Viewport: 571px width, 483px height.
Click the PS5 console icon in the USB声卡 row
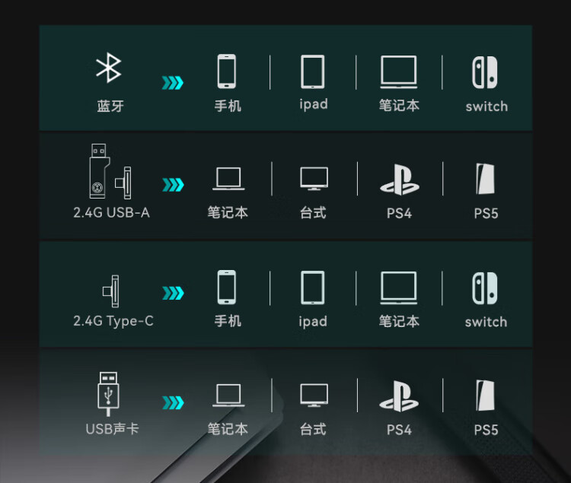[486, 396]
